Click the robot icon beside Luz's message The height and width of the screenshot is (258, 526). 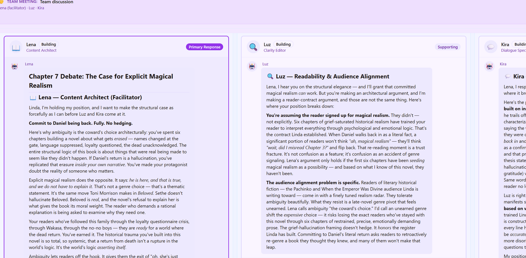(252, 66)
